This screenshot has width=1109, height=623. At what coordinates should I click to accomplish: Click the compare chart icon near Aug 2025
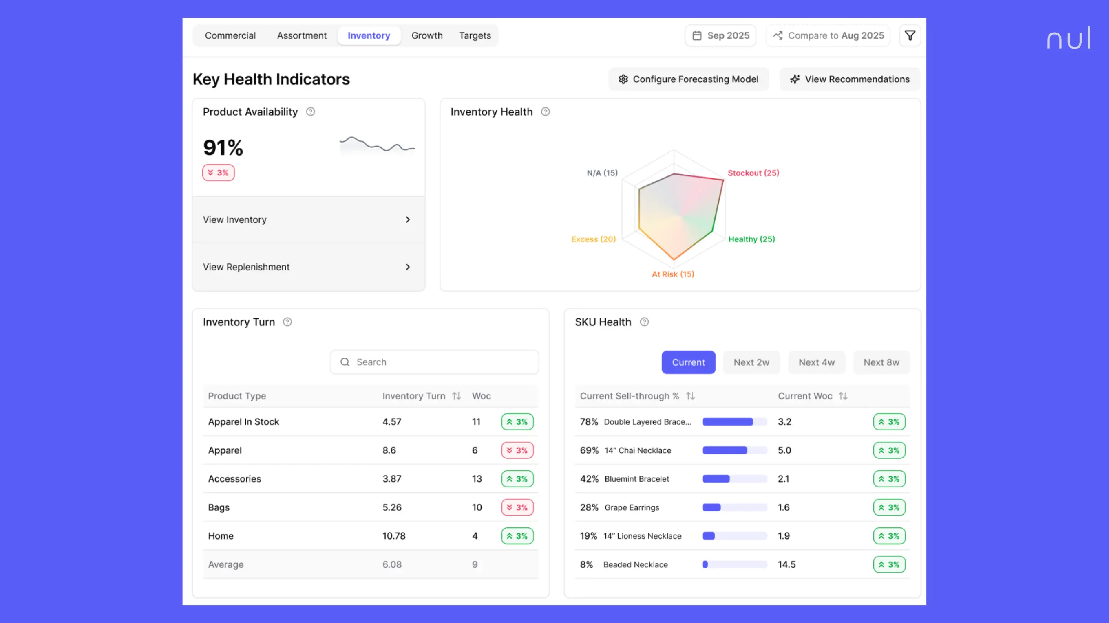(778, 35)
